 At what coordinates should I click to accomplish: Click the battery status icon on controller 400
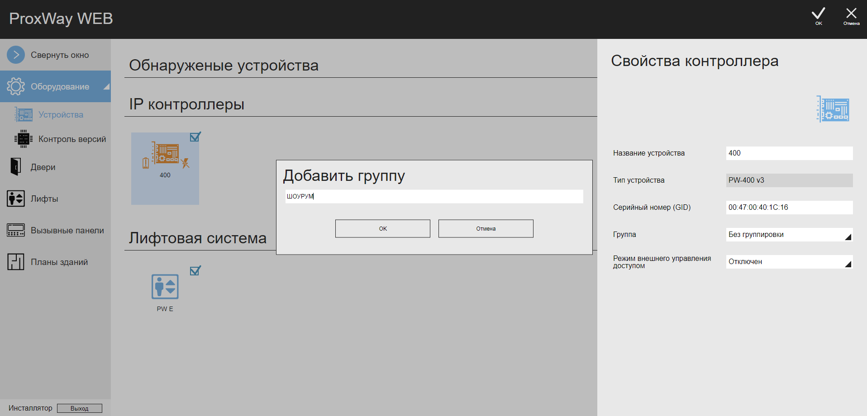(x=146, y=163)
